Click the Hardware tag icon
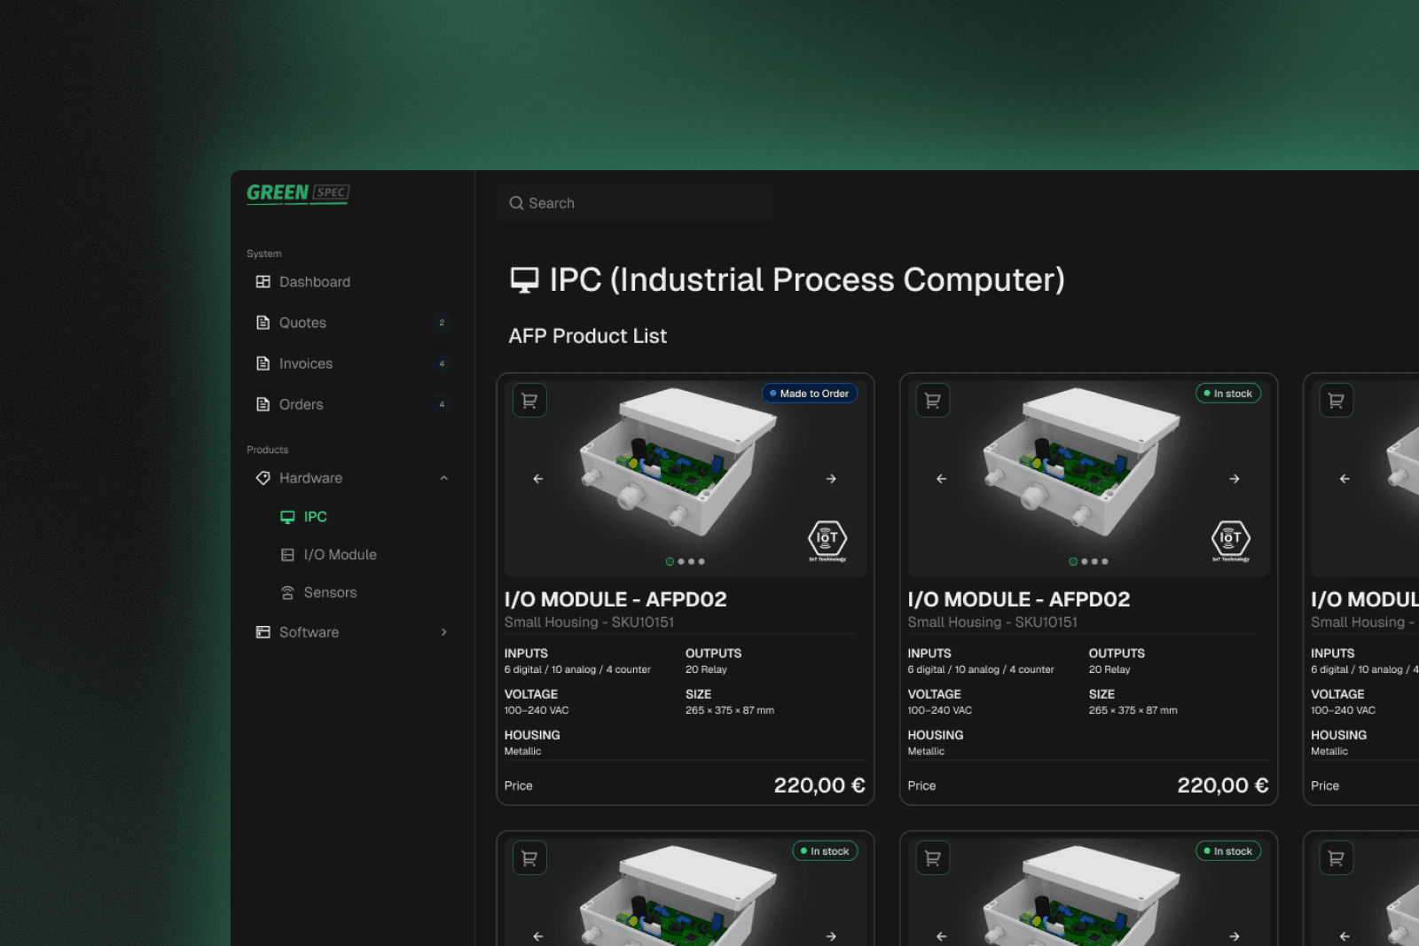The height and width of the screenshot is (946, 1419). pyautogui.click(x=263, y=478)
